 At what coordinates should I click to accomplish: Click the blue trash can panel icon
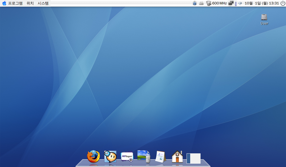195,3
